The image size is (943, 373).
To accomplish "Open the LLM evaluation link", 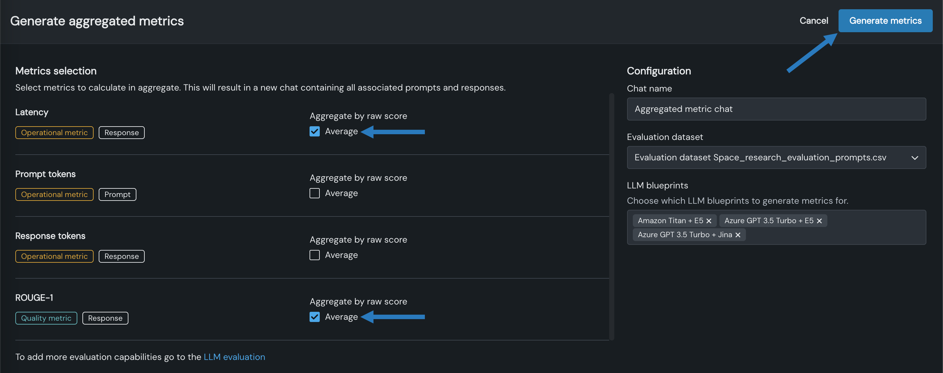I will coord(234,357).
